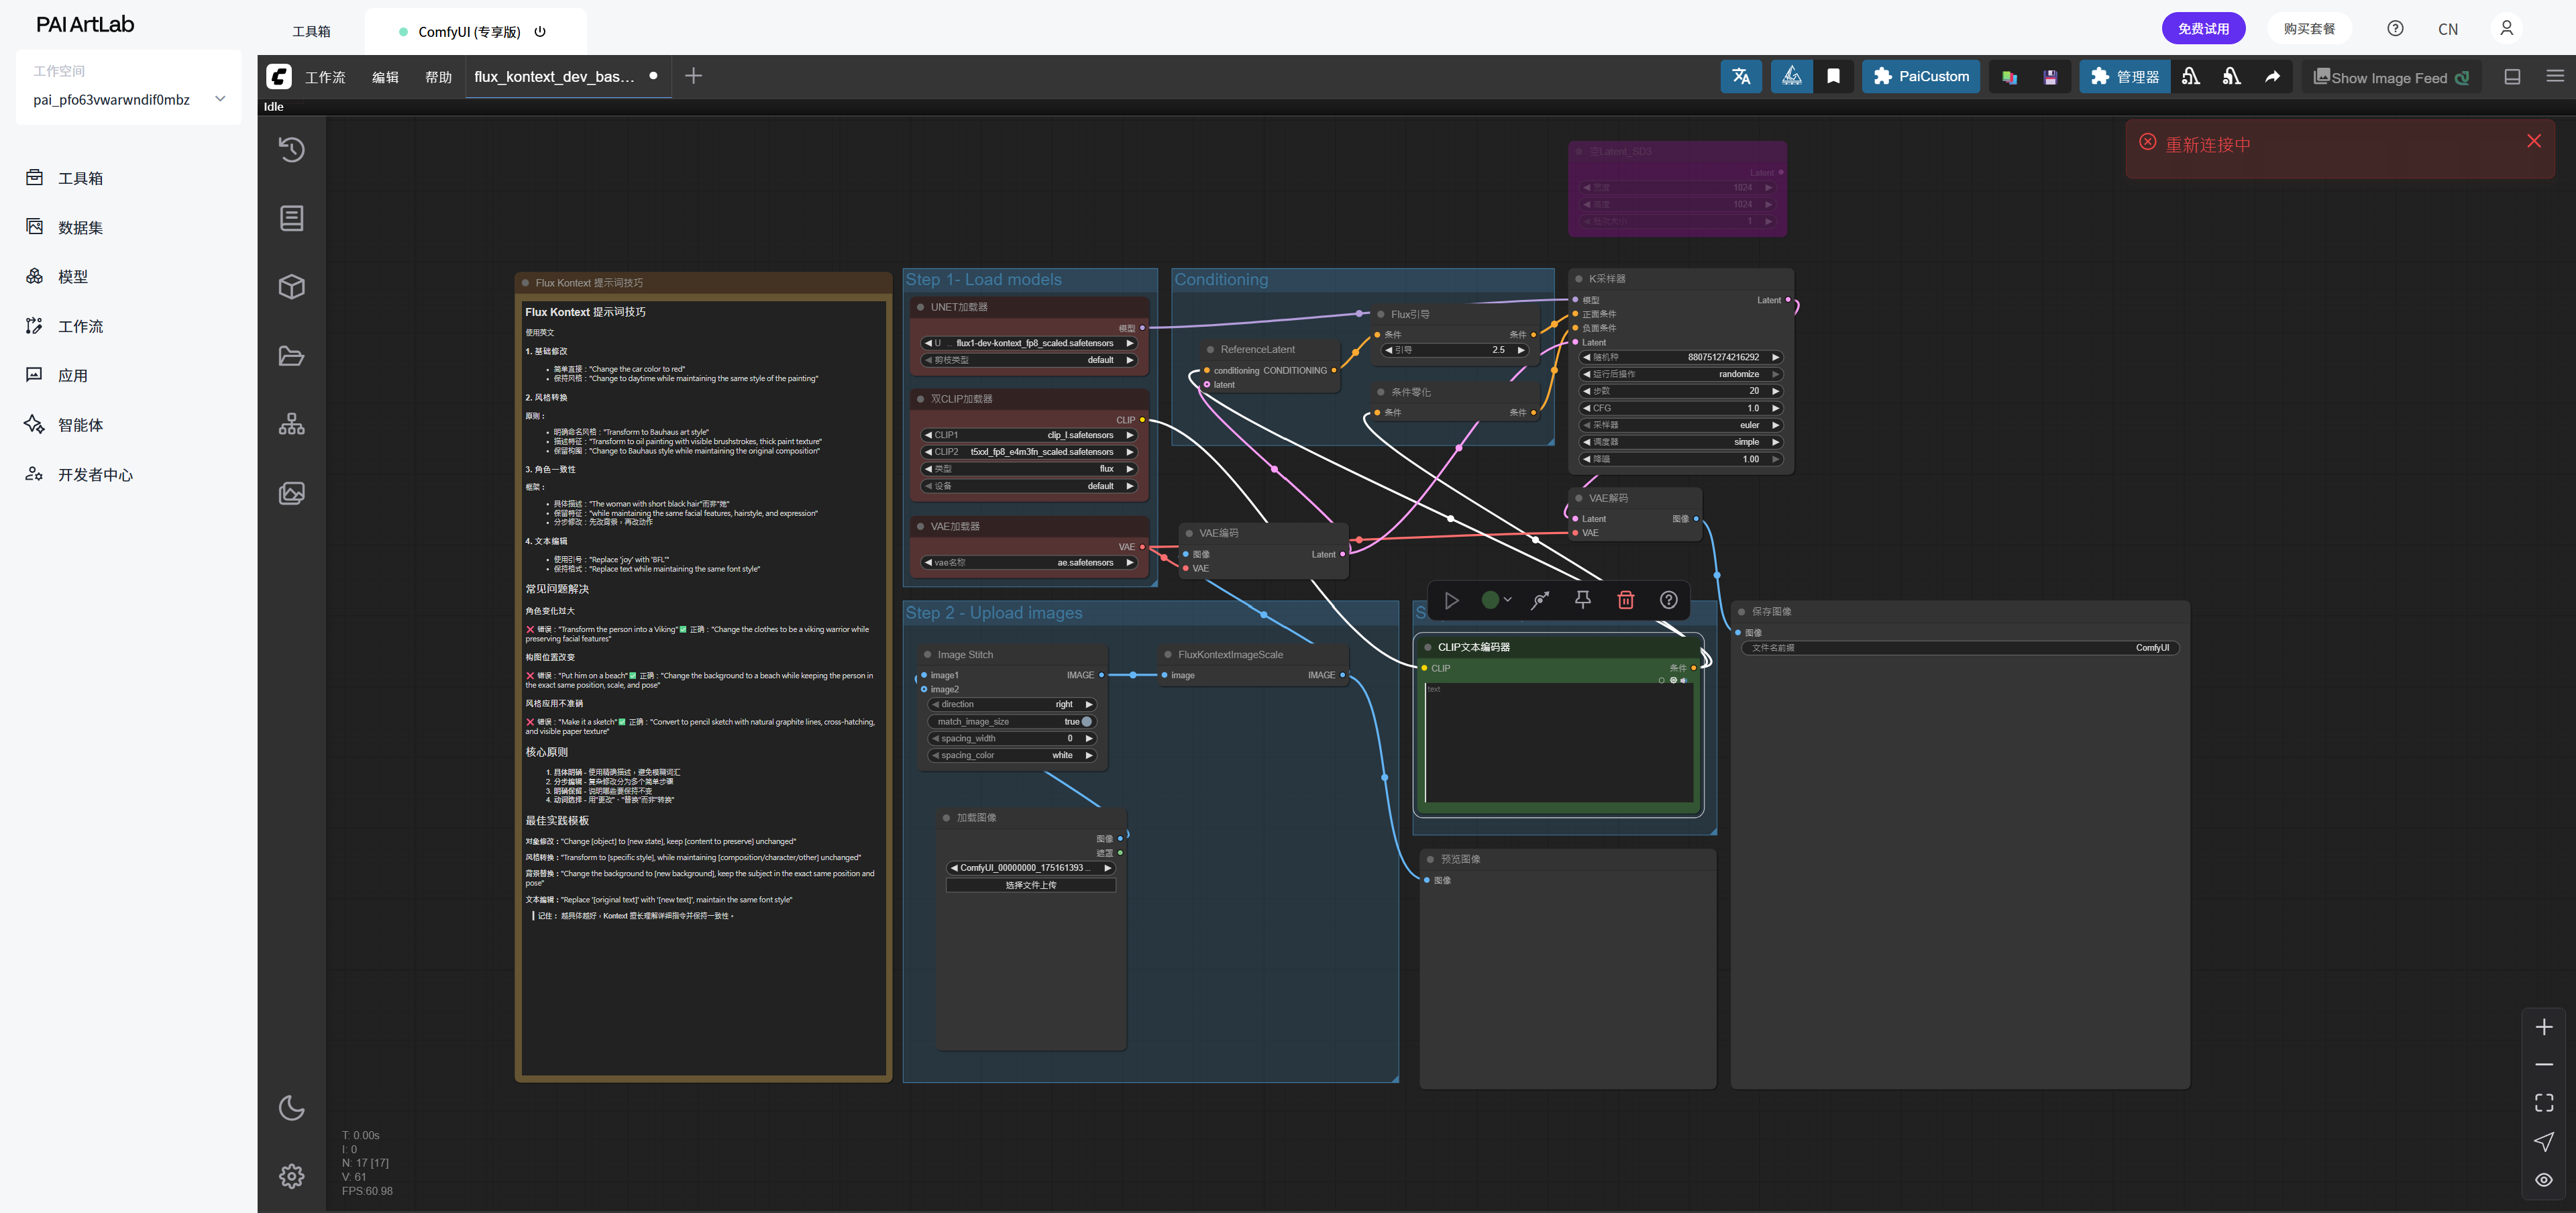Open the model library cube icon
Image resolution: width=2576 pixels, height=1213 pixels.
point(291,287)
